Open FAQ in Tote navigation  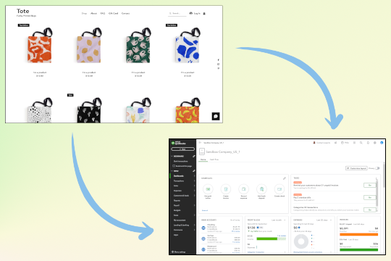pyautogui.click(x=103, y=14)
